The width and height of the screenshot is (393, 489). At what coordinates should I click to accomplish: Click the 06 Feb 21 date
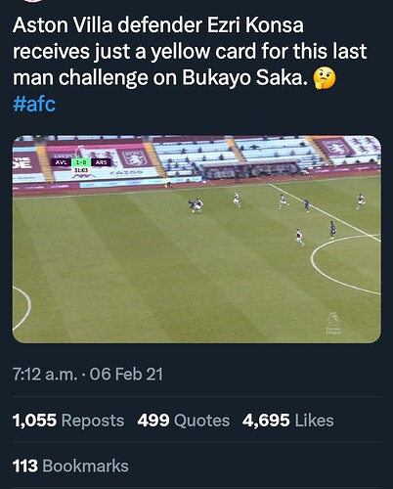(x=126, y=374)
